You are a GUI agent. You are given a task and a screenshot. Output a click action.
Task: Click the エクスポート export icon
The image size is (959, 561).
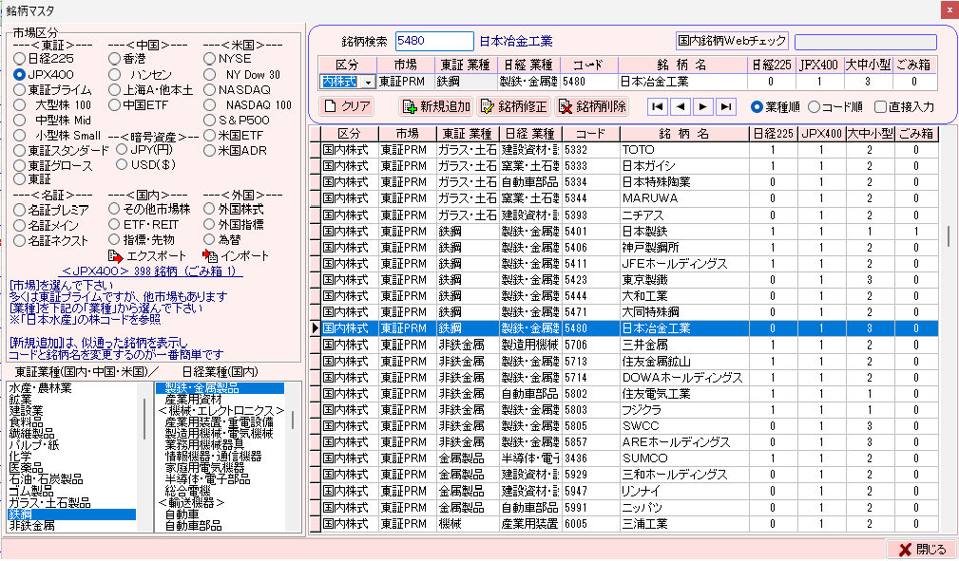click(x=116, y=256)
